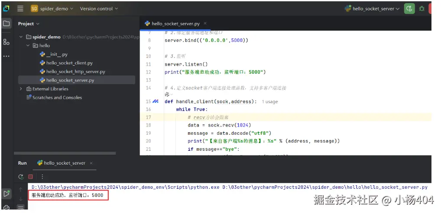Click the server.bind code on line 8

[x=207, y=40]
